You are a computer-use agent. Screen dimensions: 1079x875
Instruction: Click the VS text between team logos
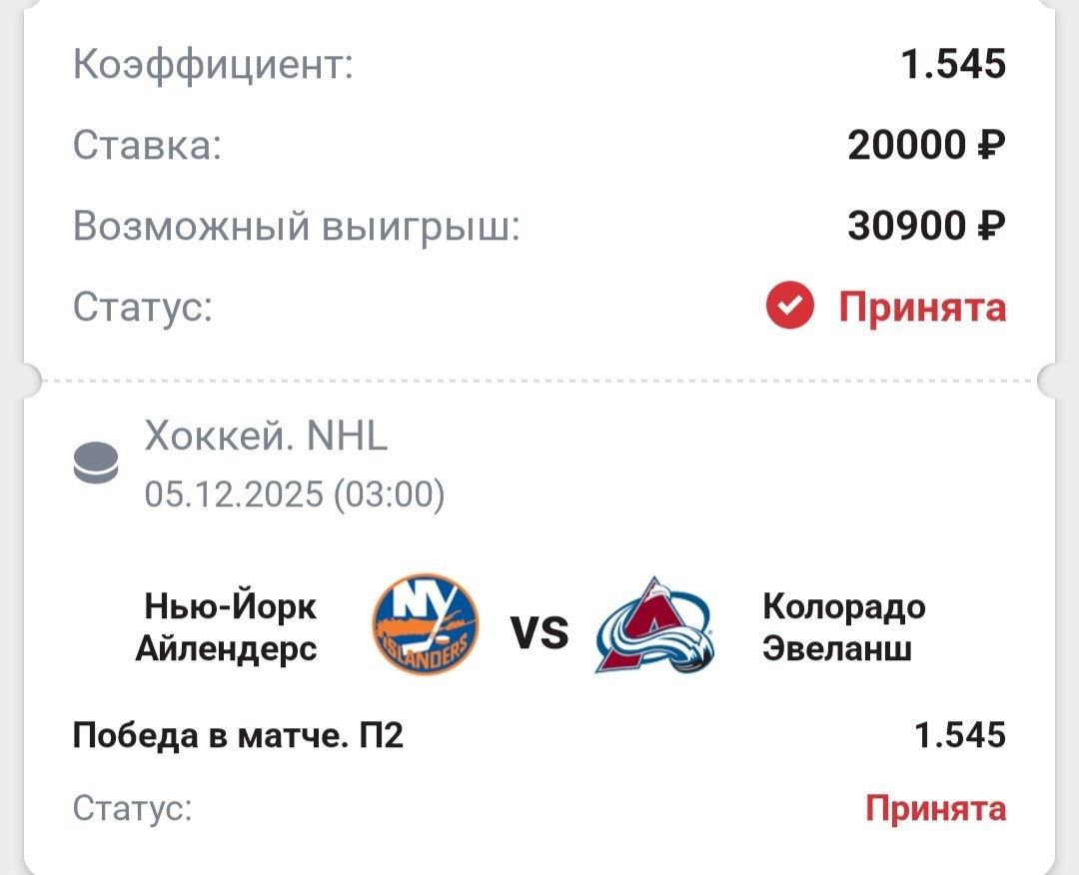[539, 631]
